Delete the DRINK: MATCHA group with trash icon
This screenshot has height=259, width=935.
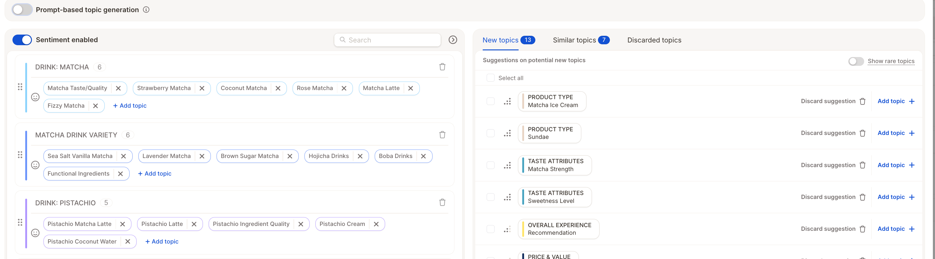442,67
